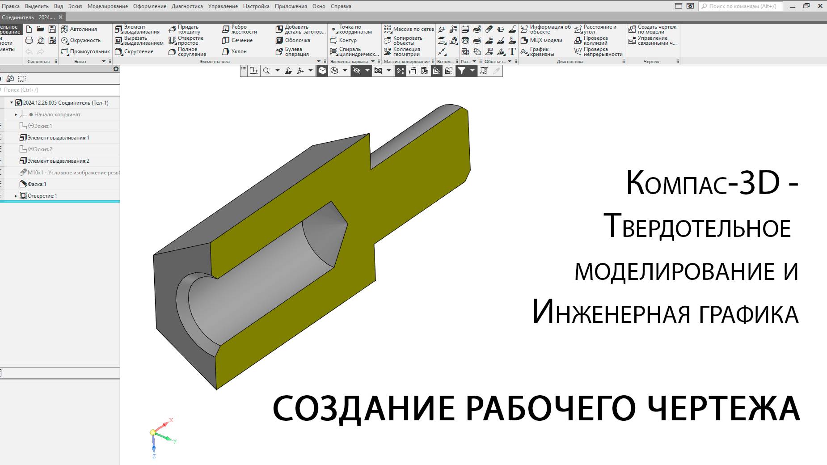The height and width of the screenshot is (465, 827).
Task: Open the Коллекция геометрии command
Action: (x=402, y=52)
